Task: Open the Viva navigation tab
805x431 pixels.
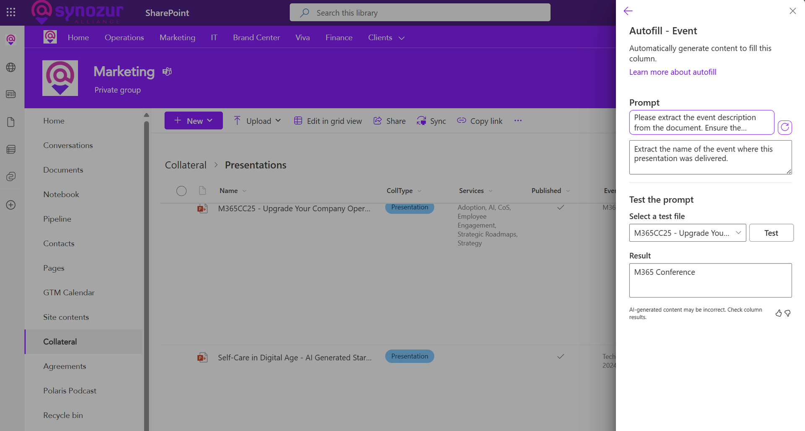Action: pyautogui.click(x=302, y=37)
